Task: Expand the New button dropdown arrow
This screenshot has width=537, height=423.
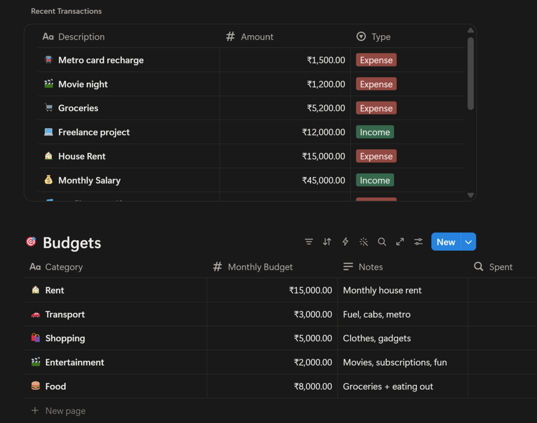Action: pos(469,242)
